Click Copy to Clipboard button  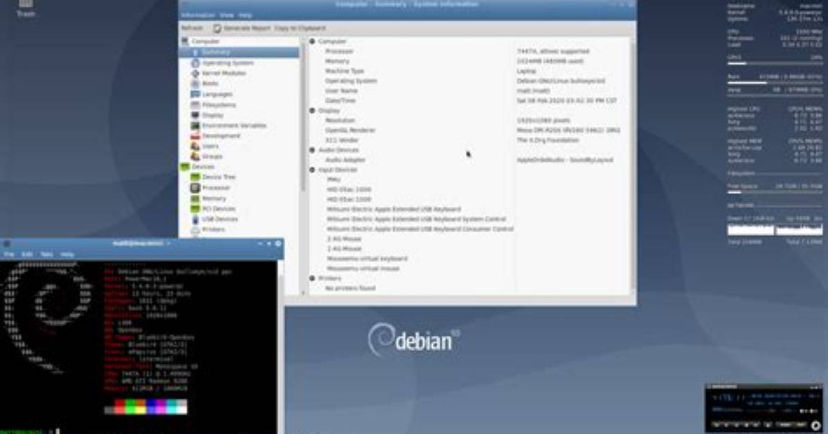(300, 28)
